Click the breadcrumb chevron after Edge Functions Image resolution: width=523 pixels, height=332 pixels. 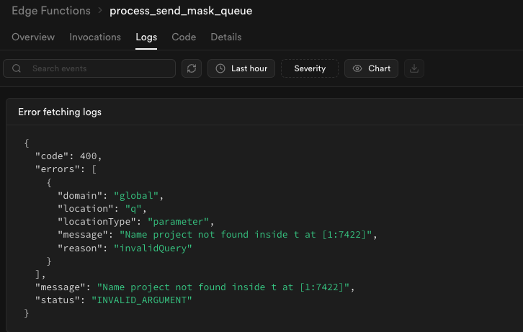(x=100, y=12)
